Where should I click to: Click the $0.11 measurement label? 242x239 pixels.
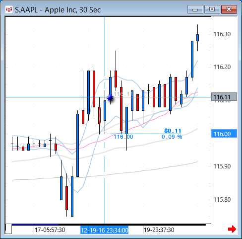point(173,131)
